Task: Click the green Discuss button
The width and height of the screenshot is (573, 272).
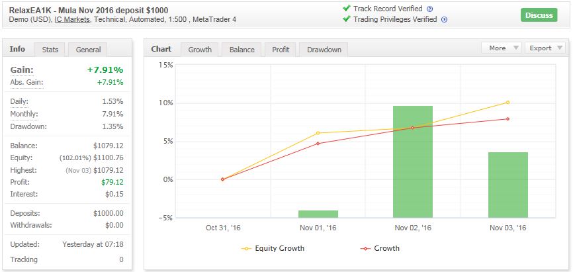Action: 539,15
